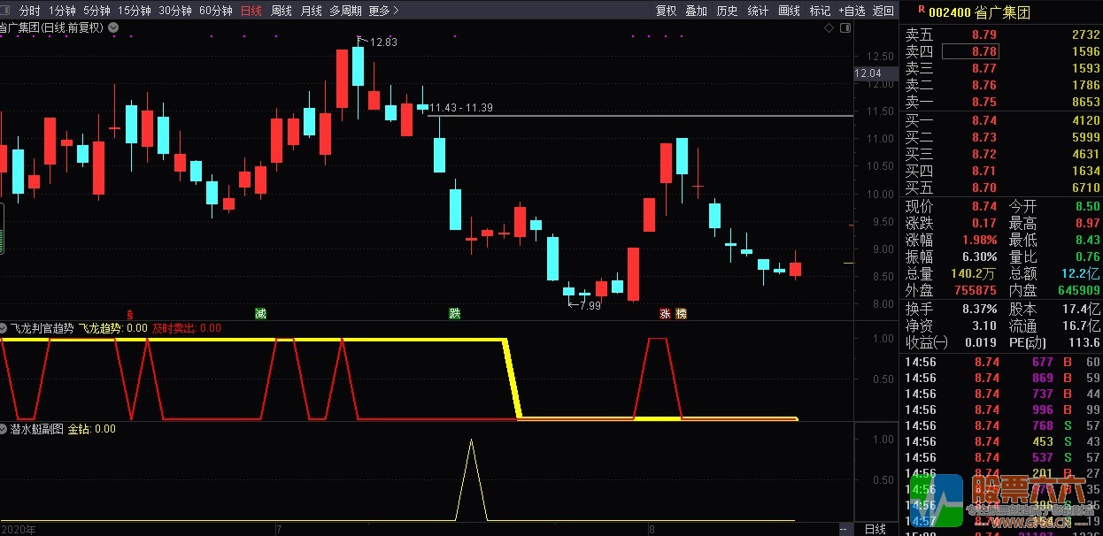The height and width of the screenshot is (536, 1103).
Task: Switch to the 周线 weekly tab
Action: point(282,11)
